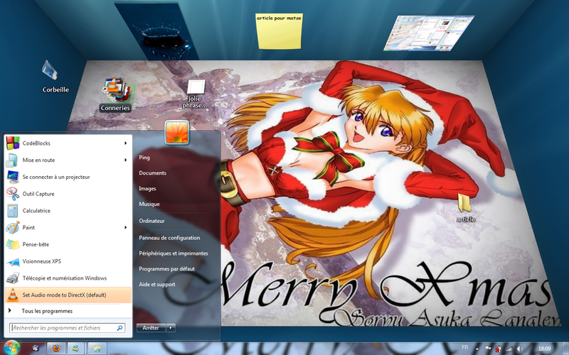Image resolution: width=569 pixels, height=355 pixels.
Task: Open Panneau de configuration
Action: (169, 238)
